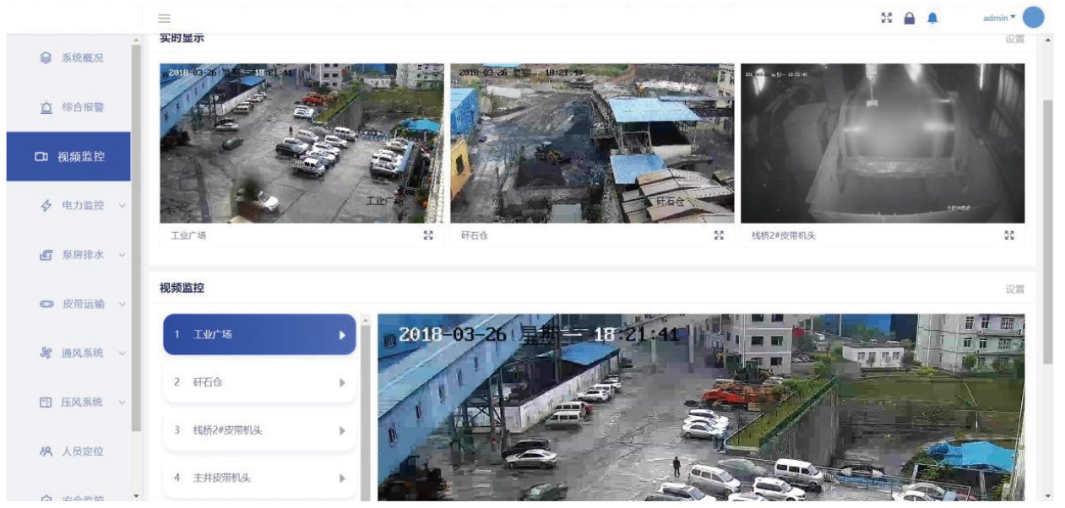Select 矸石仓 in the camera list
Image resolution: width=1065 pixels, height=508 pixels.
click(259, 382)
